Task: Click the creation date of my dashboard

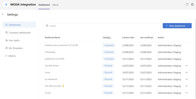Action: [128, 79]
